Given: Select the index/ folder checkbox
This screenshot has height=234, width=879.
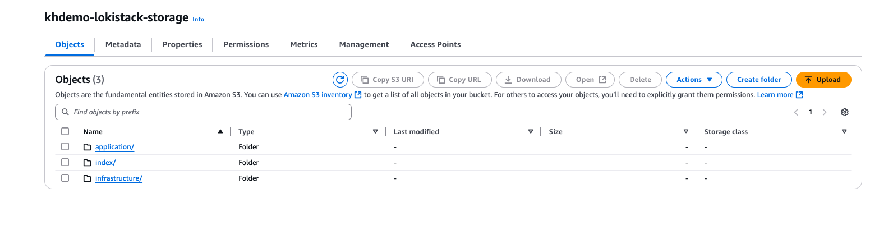Looking at the screenshot, I should click(65, 163).
